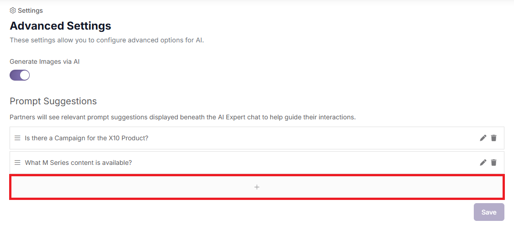Click drag handle of X10 Product suggestion
Viewport: 514px width, 230px height.
pyautogui.click(x=17, y=138)
